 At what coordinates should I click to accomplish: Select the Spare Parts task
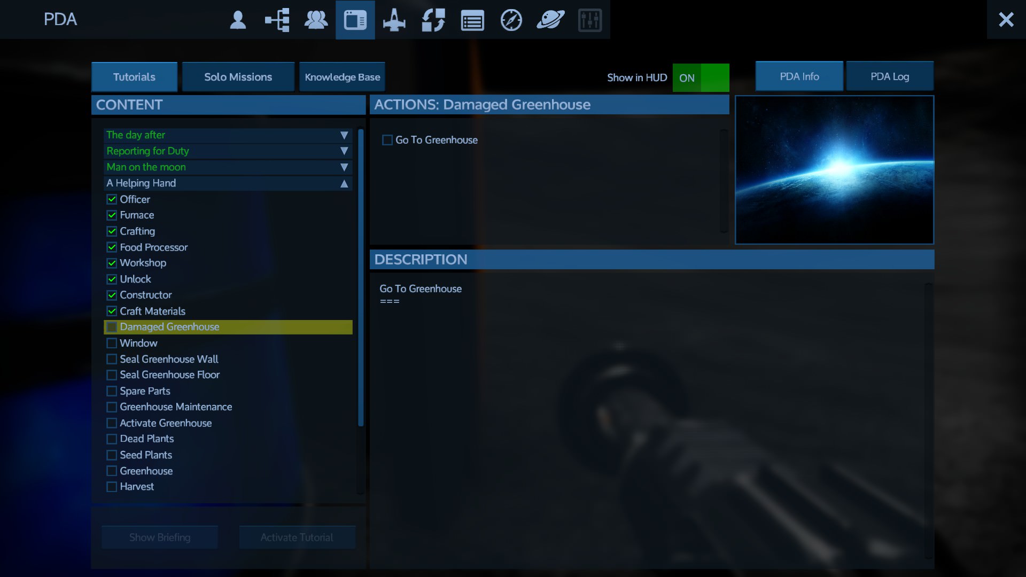pos(228,391)
